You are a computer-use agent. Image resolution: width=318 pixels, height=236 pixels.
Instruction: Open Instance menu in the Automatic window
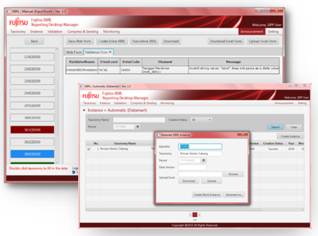pyautogui.click(x=105, y=103)
